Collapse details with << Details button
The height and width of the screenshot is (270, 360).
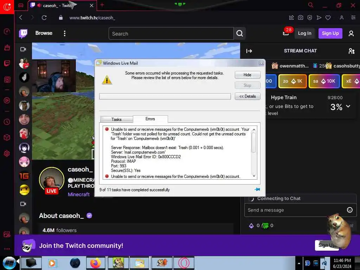coord(247,96)
